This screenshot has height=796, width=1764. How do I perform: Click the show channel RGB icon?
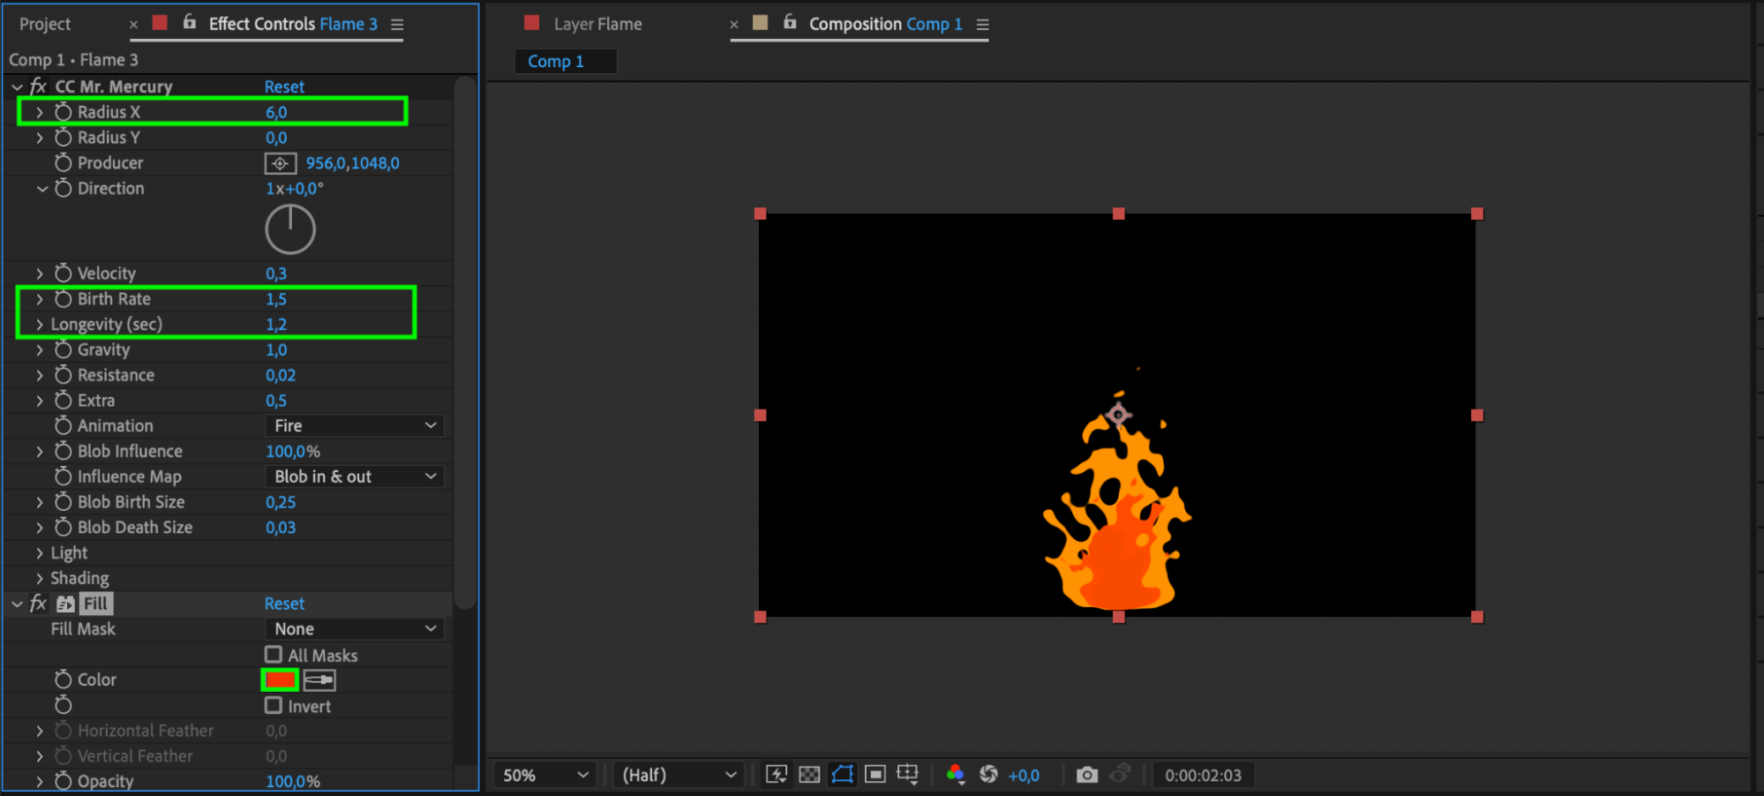[955, 775]
